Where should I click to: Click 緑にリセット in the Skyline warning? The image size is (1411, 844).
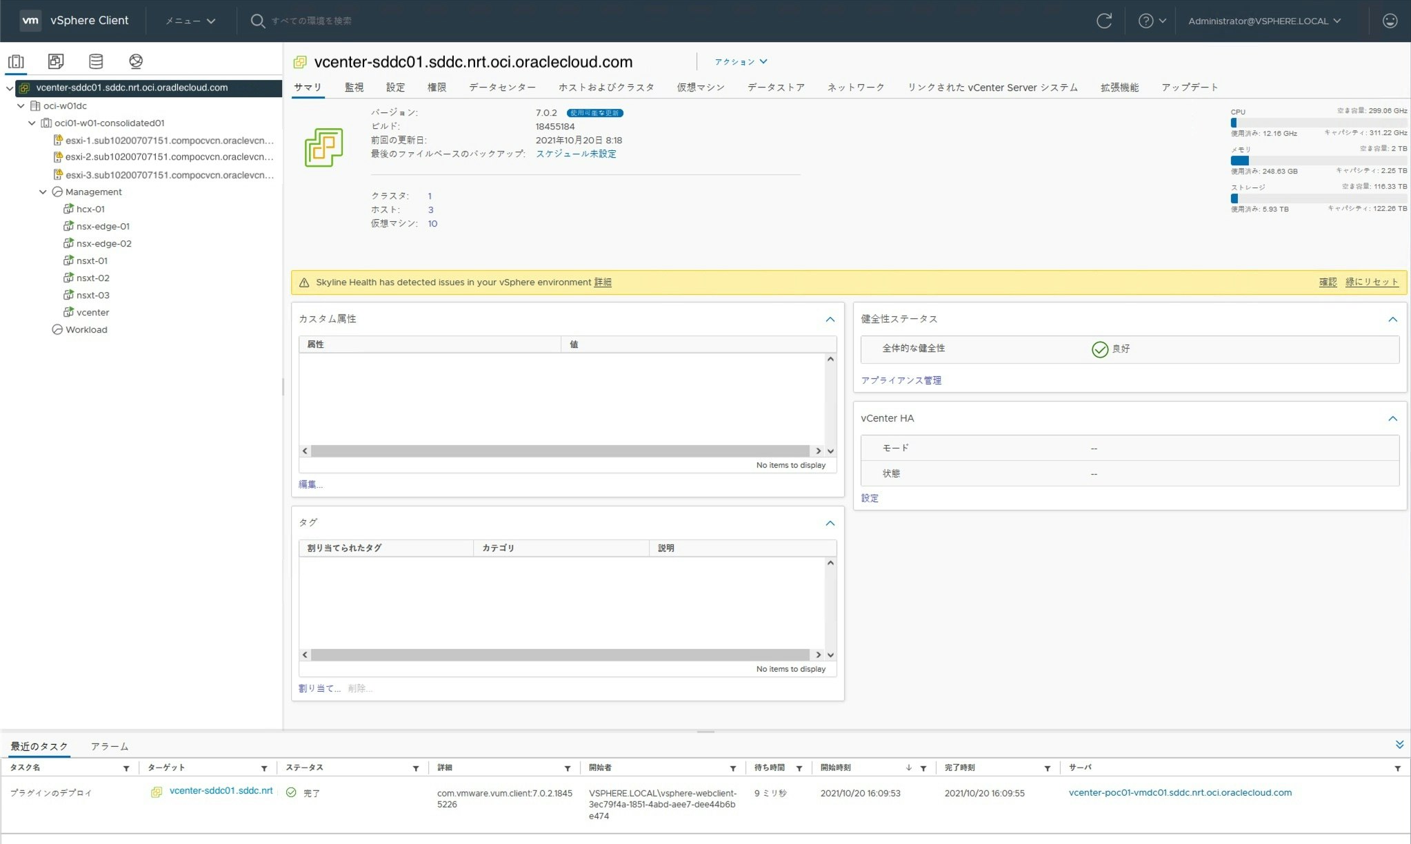(x=1371, y=282)
